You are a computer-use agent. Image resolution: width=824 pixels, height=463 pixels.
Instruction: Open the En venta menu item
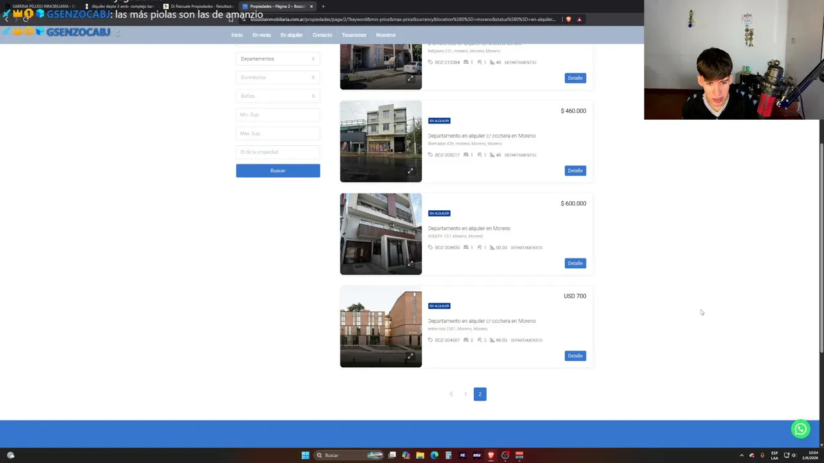[261, 35]
